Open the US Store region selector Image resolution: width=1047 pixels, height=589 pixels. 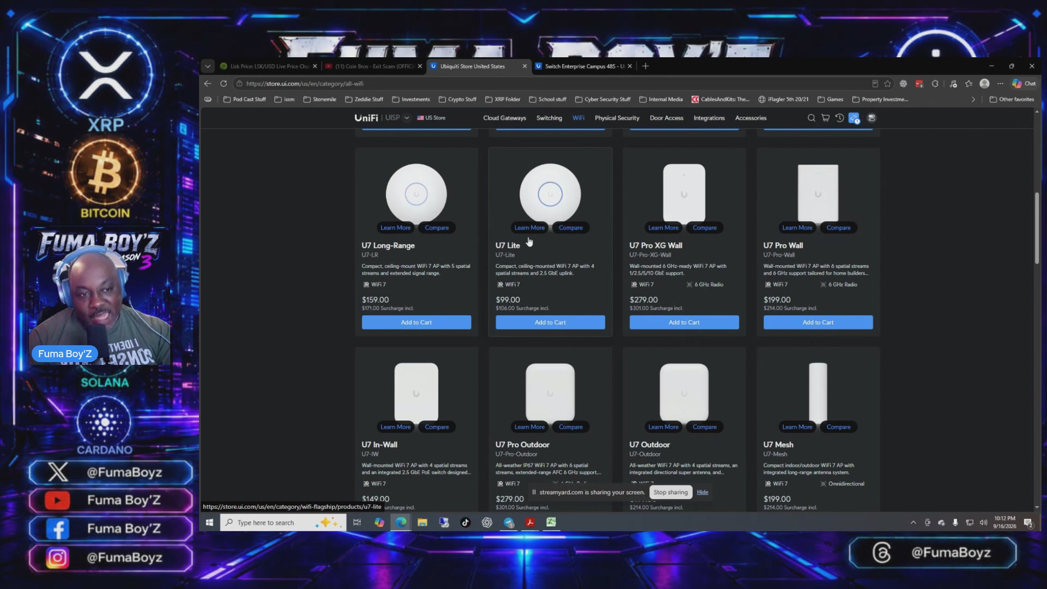[x=431, y=118]
